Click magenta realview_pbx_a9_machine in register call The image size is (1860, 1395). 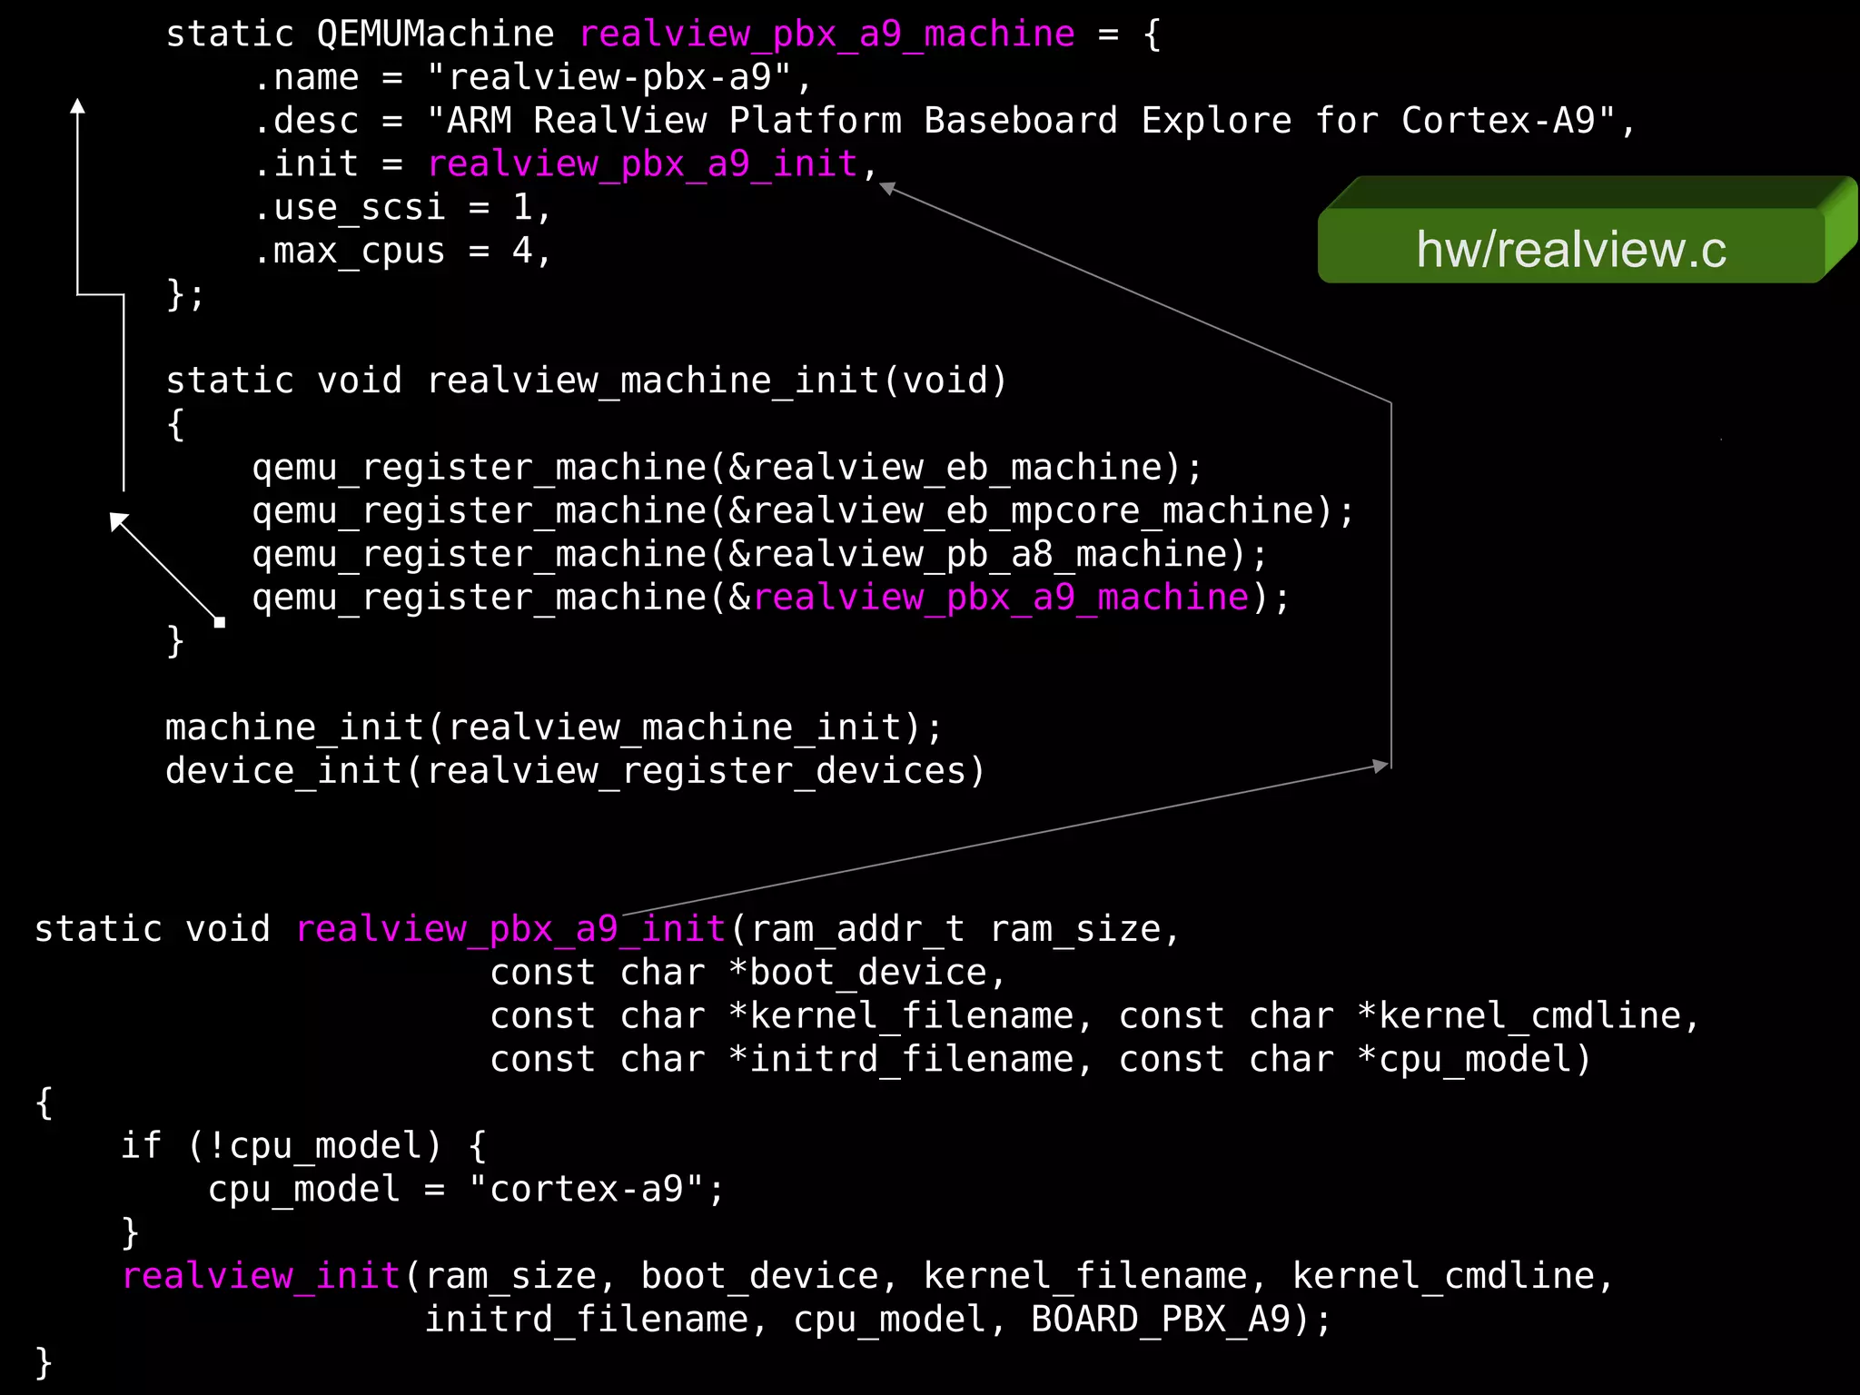[1002, 599]
